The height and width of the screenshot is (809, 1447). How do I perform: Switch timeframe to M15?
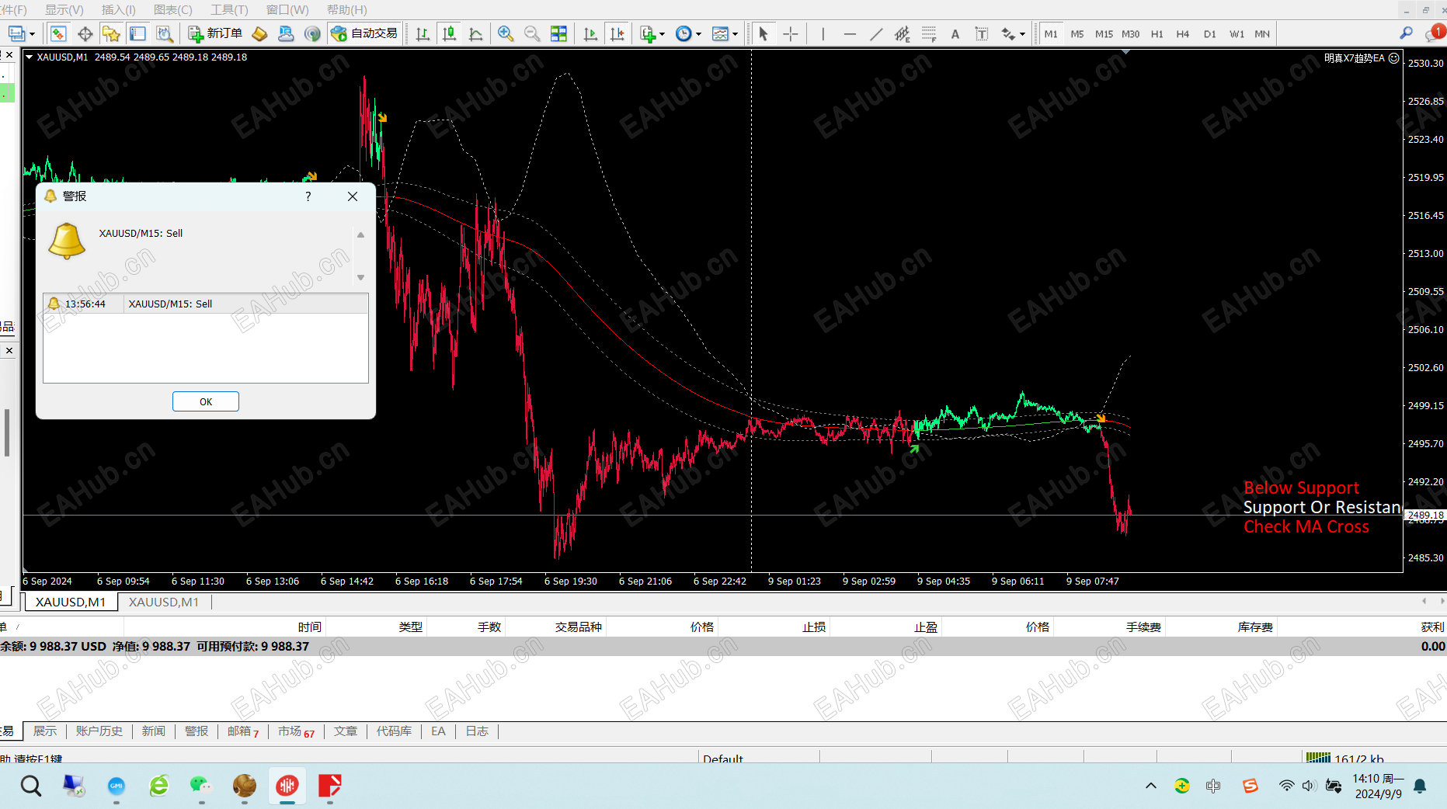tap(1104, 34)
